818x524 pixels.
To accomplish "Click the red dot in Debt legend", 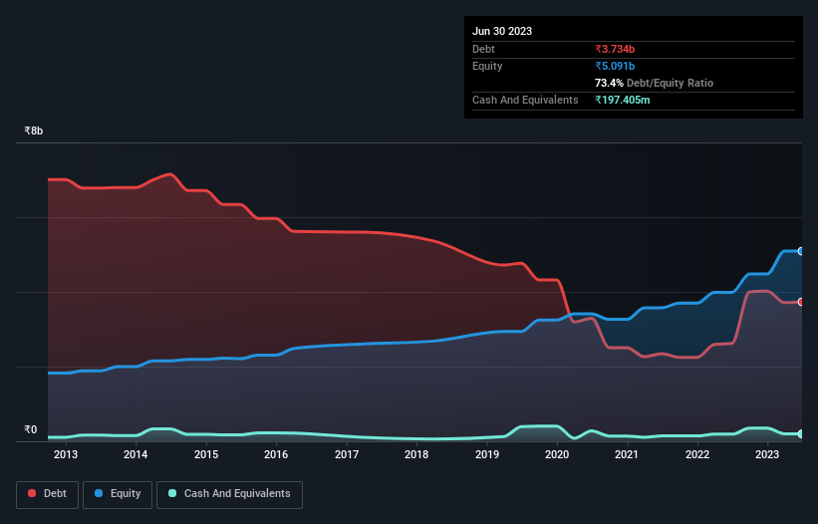I will pos(32,493).
